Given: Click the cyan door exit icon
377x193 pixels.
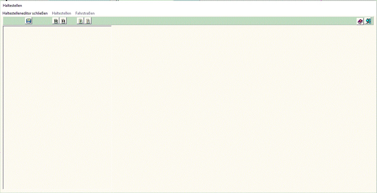Looking at the screenshot, I should coord(368,21).
